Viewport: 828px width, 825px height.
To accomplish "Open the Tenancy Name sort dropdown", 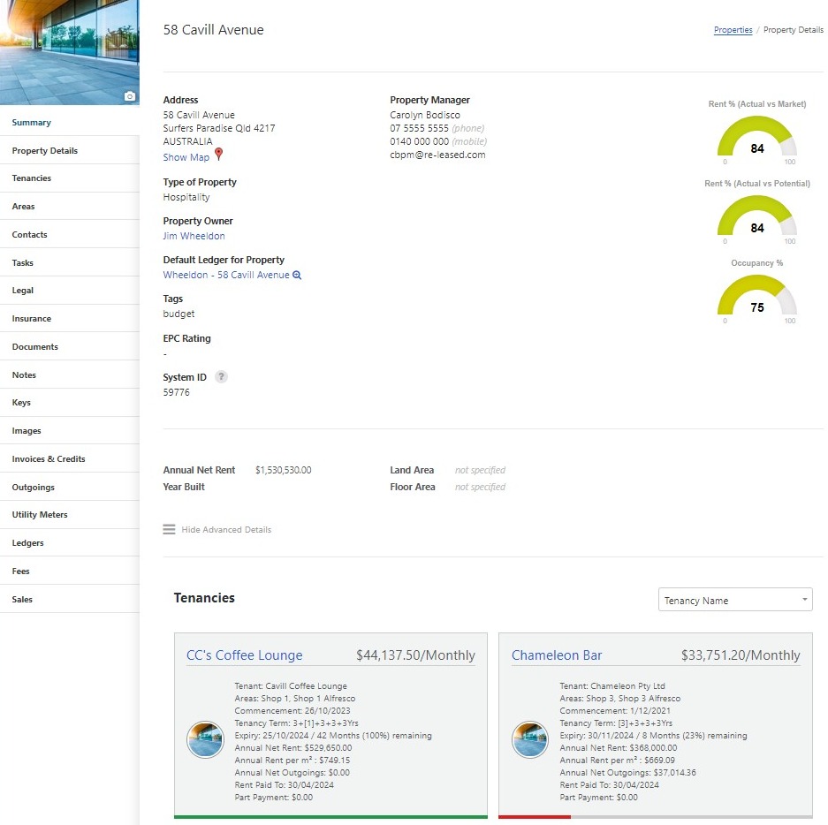I will (735, 600).
